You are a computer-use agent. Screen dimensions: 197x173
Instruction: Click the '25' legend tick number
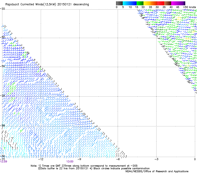150,7
